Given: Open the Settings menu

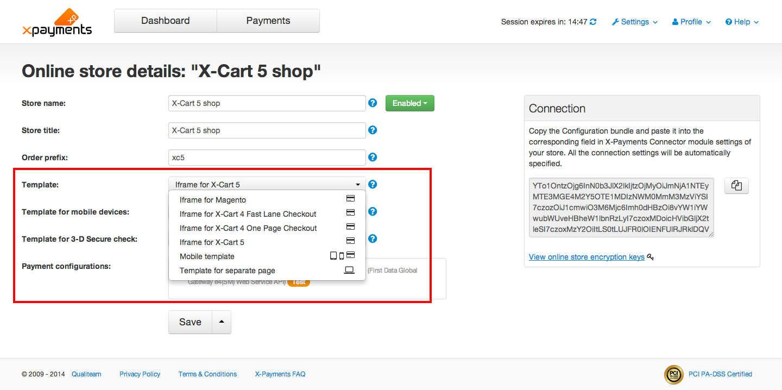Looking at the screenshot, I should [x=634, y=22].
